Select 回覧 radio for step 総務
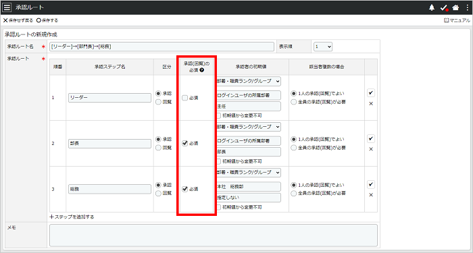473x253 pixels. (x=158, y=194)
